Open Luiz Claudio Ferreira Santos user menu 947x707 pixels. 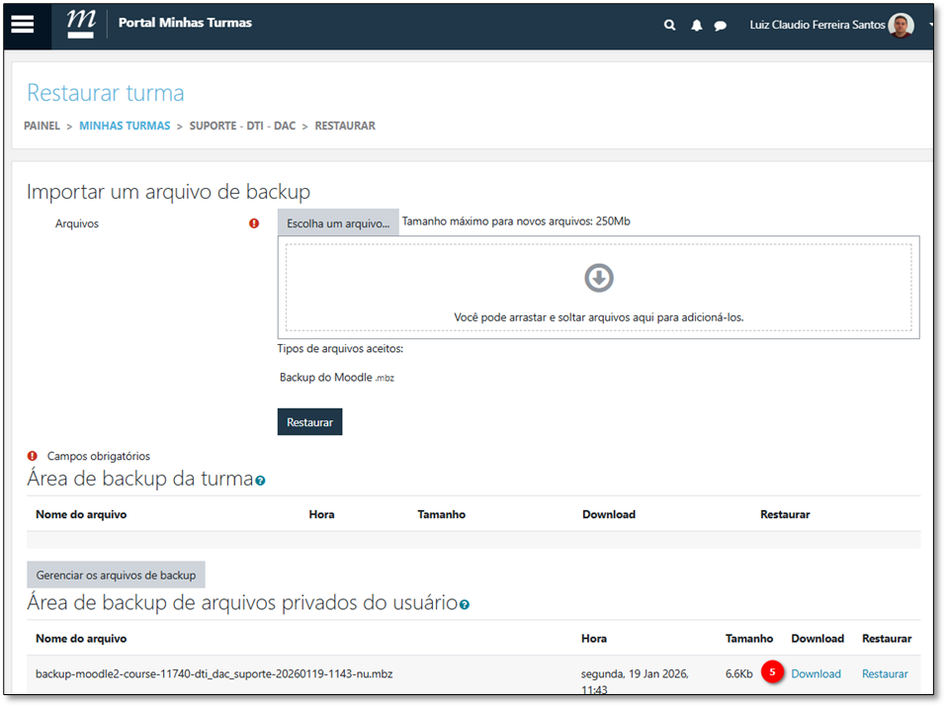tap(817, 26)
